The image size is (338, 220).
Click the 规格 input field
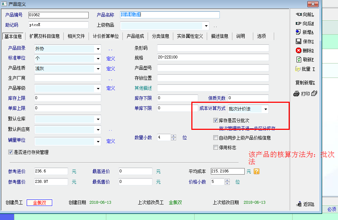[x=213, y=58]
